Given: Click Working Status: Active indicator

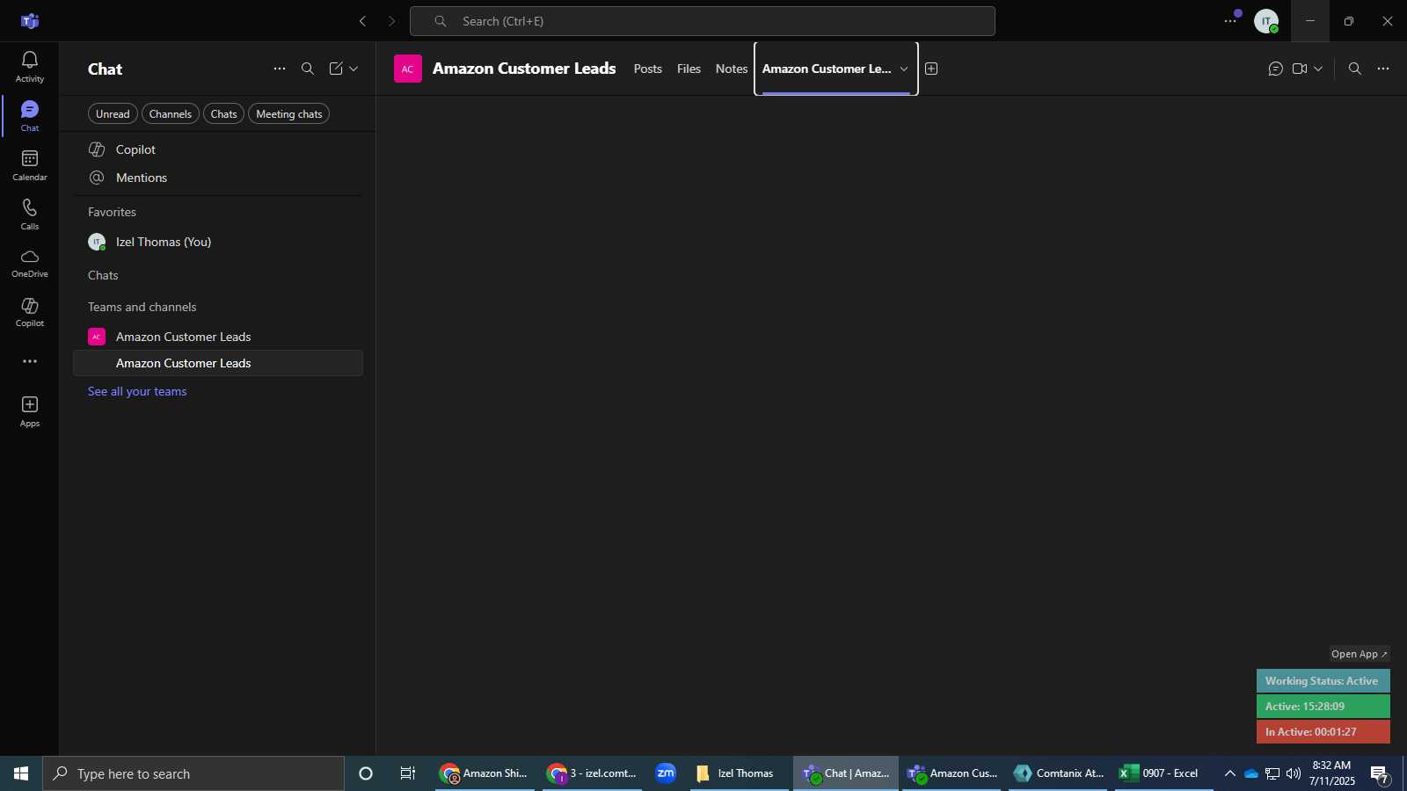Looking at the screenshot, I should click(x=1323, y=681).
